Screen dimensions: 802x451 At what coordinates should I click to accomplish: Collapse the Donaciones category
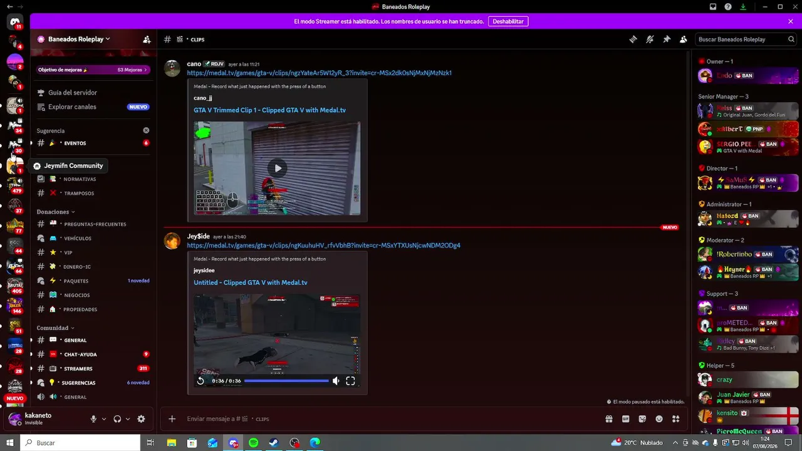point(56,212)
